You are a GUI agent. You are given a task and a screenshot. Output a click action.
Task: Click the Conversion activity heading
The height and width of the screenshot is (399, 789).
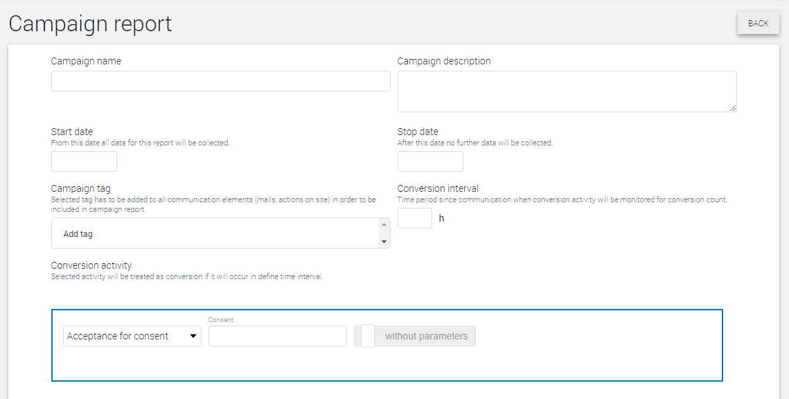pos(91,265)
